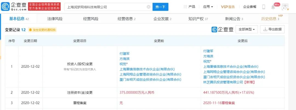Click the 序号 column header
The height and width of the screenshot is (110, 296).
pyautogui.click(x=12, y=41)
